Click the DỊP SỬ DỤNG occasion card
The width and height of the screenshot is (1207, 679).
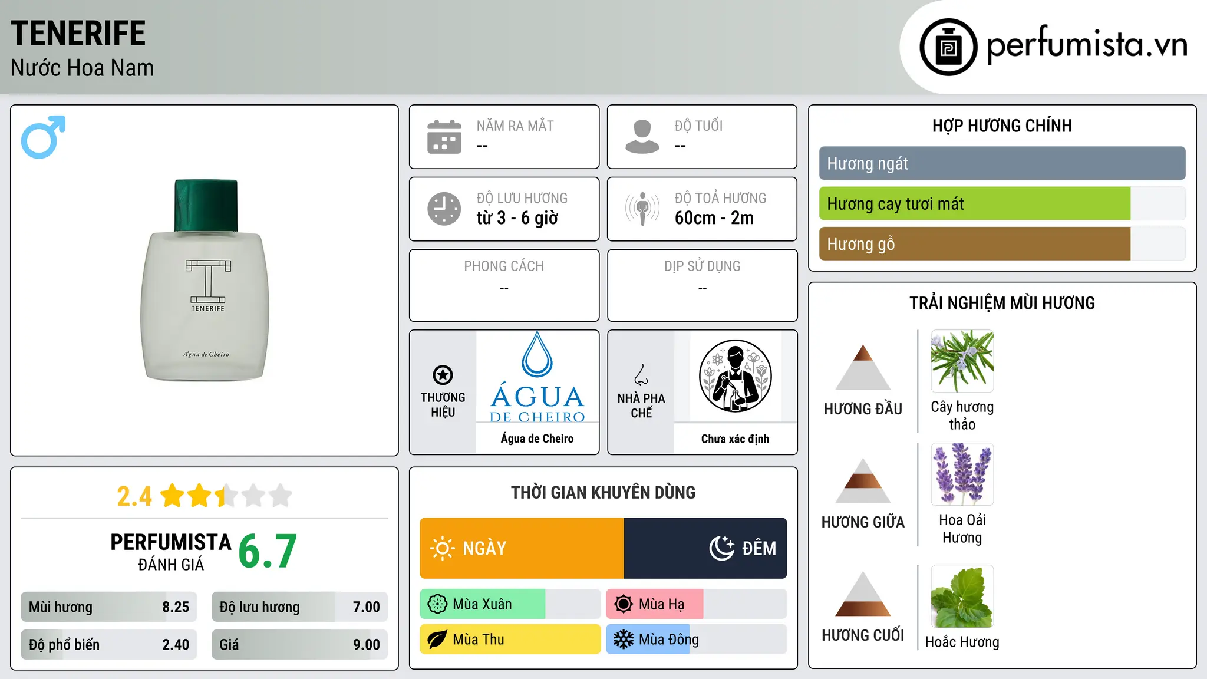tap(702, 285)
